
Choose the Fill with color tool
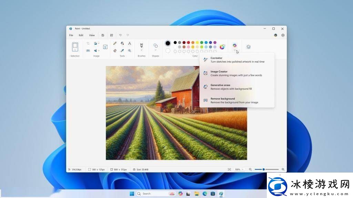[x=122, y=43]
